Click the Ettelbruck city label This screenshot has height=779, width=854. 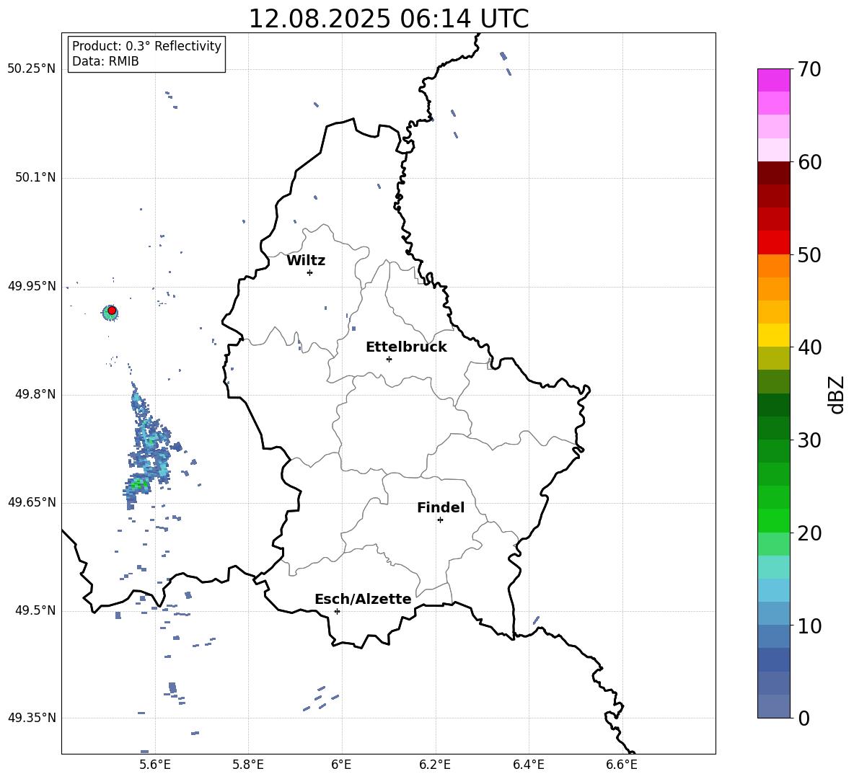tap(406, 347)
